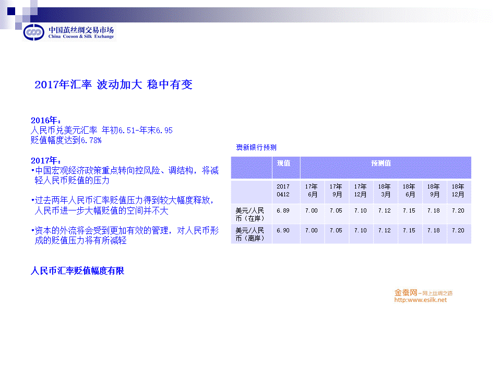The image size is (501, 376).
Task: Click the 2017年 heading
Action: [46, 160]
